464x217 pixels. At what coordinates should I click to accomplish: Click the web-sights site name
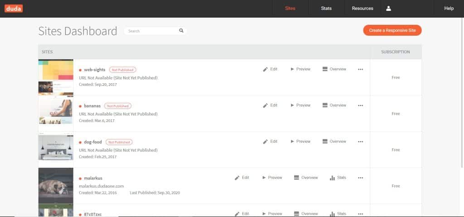point(94,70)
